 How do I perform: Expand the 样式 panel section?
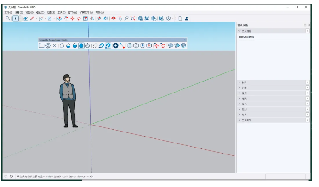click(239, 93)
